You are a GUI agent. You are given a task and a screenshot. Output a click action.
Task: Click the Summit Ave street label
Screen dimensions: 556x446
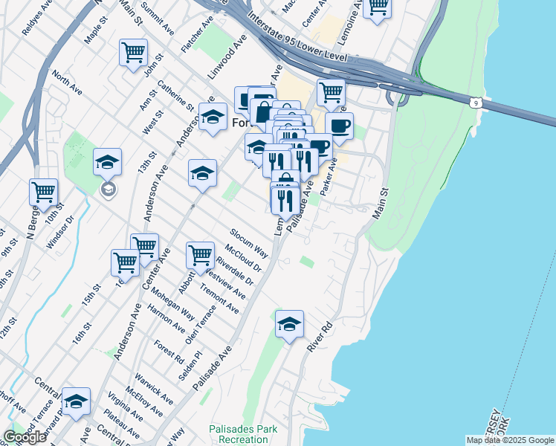158,19
